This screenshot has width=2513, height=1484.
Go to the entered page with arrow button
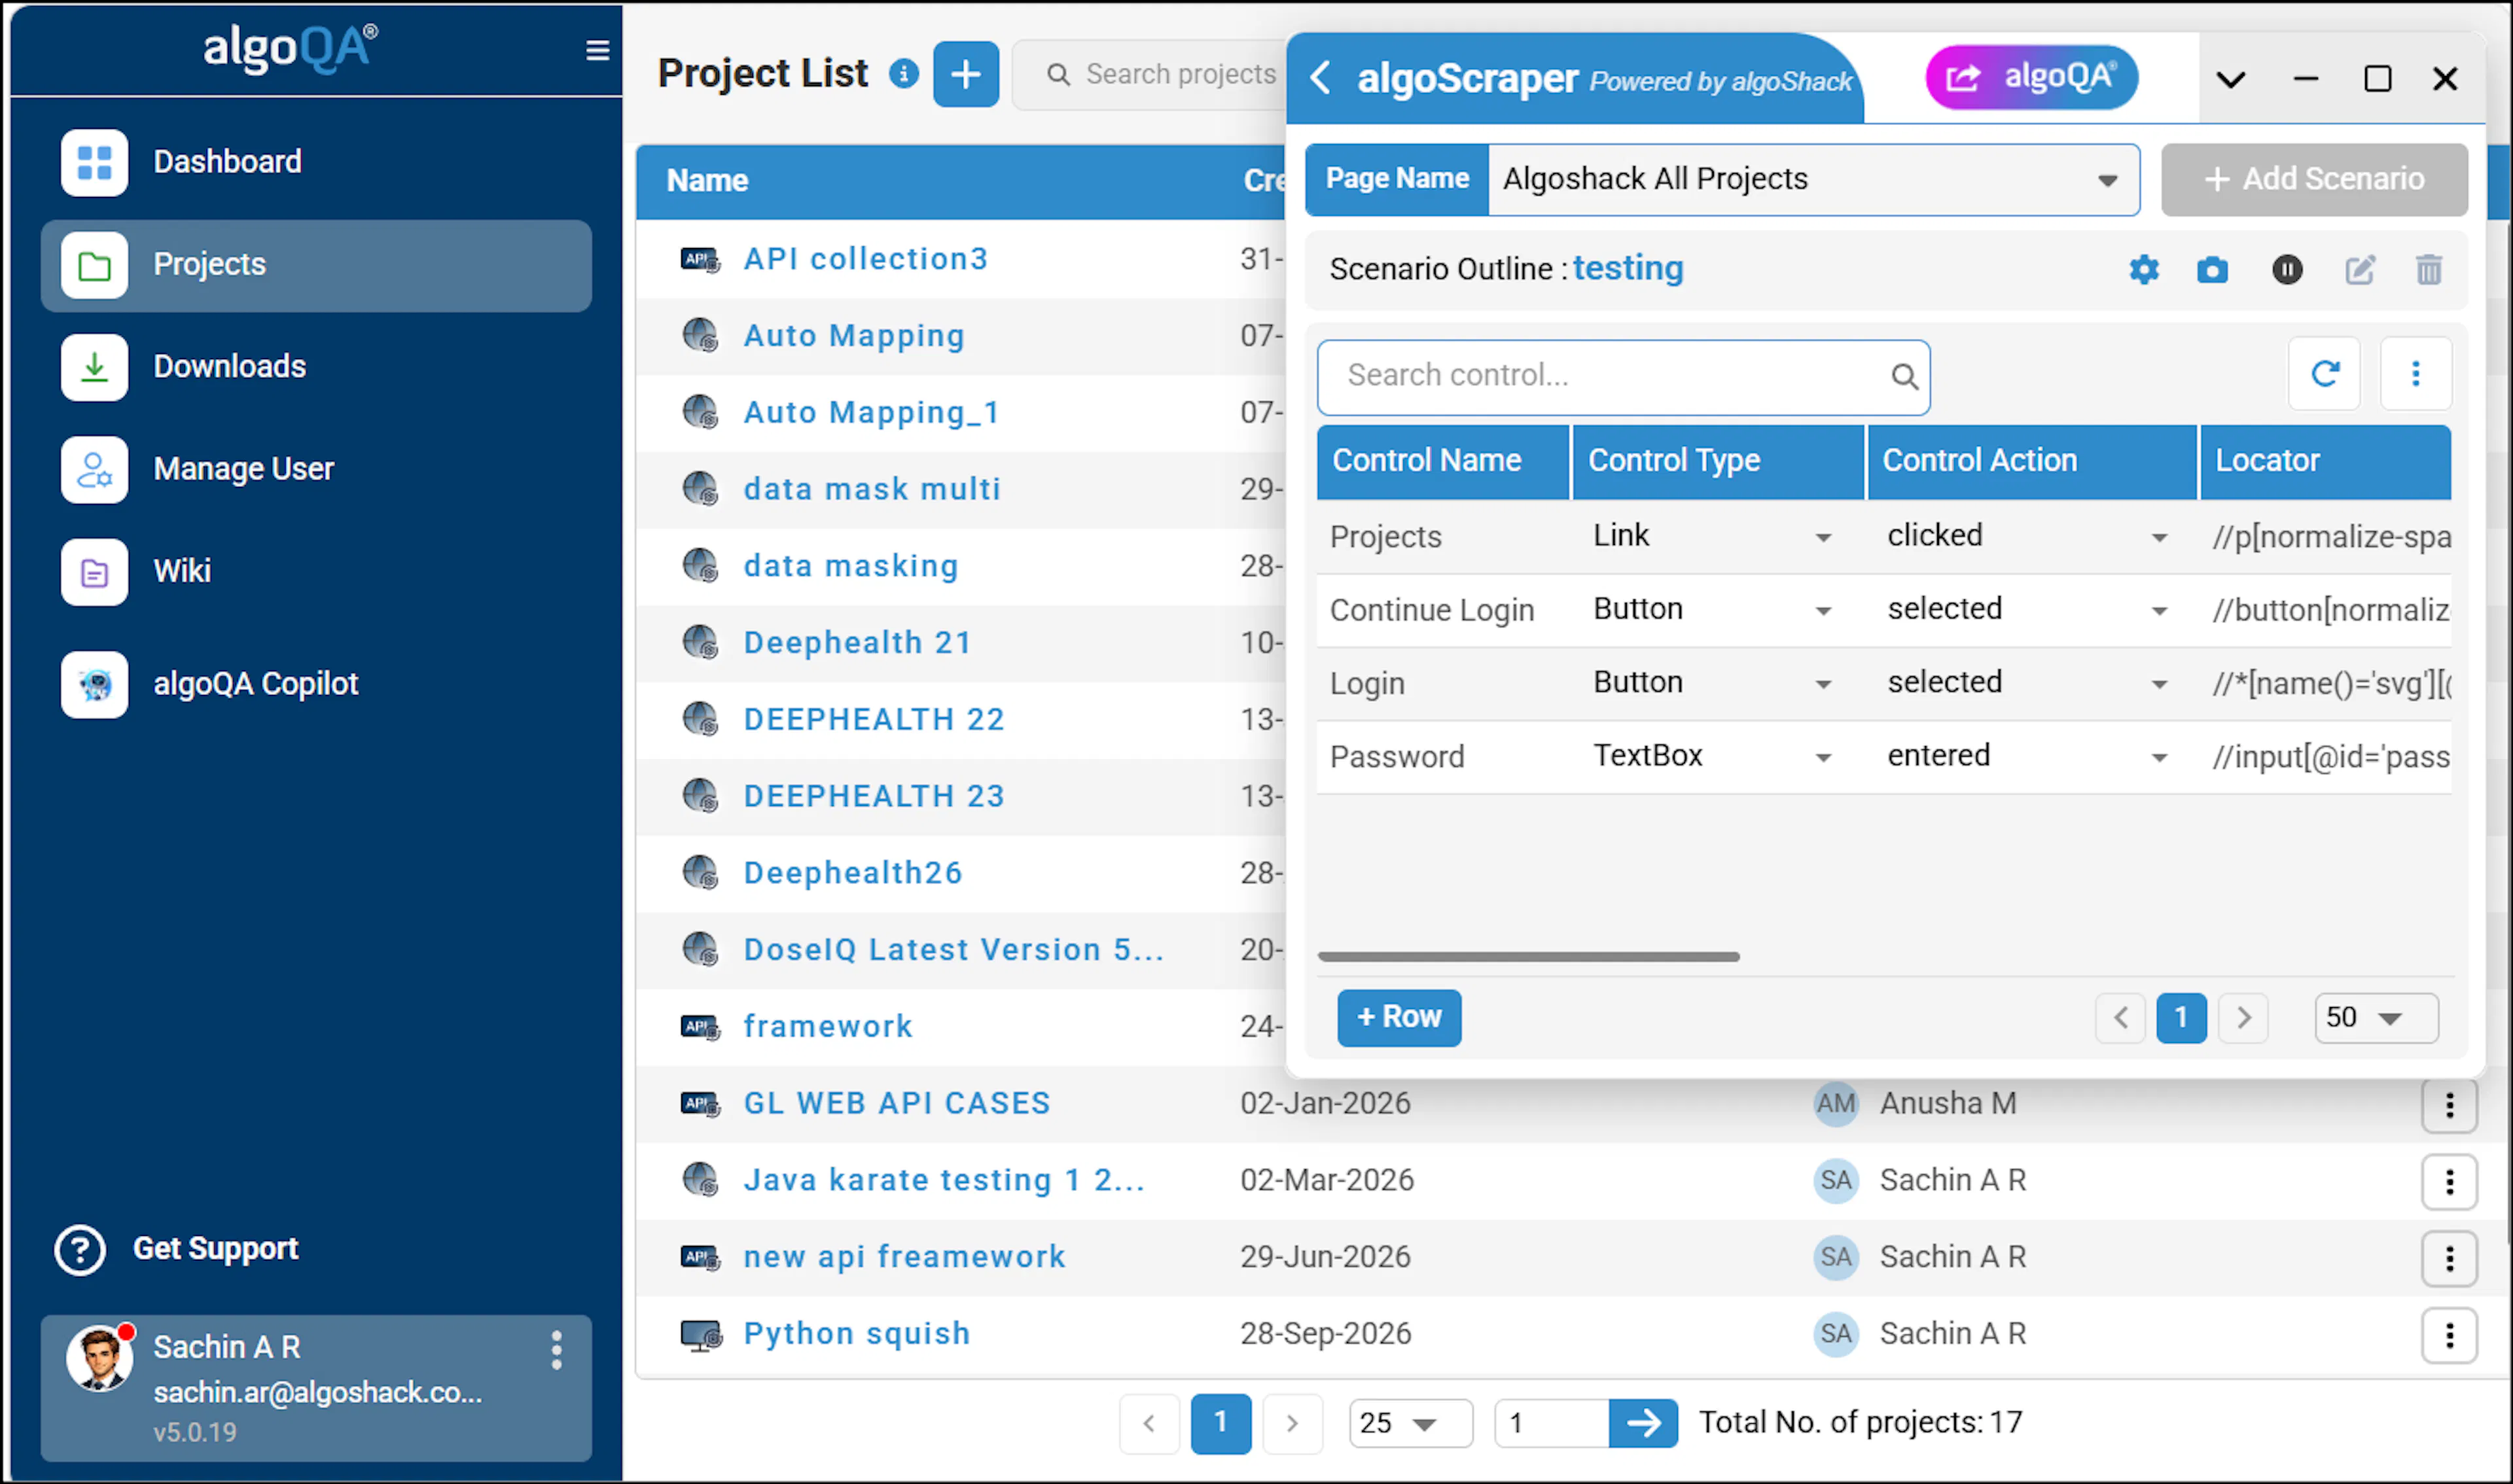(x=1643, y=1423)
